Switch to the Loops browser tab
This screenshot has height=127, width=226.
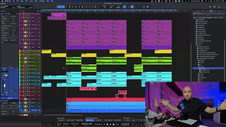208,11
